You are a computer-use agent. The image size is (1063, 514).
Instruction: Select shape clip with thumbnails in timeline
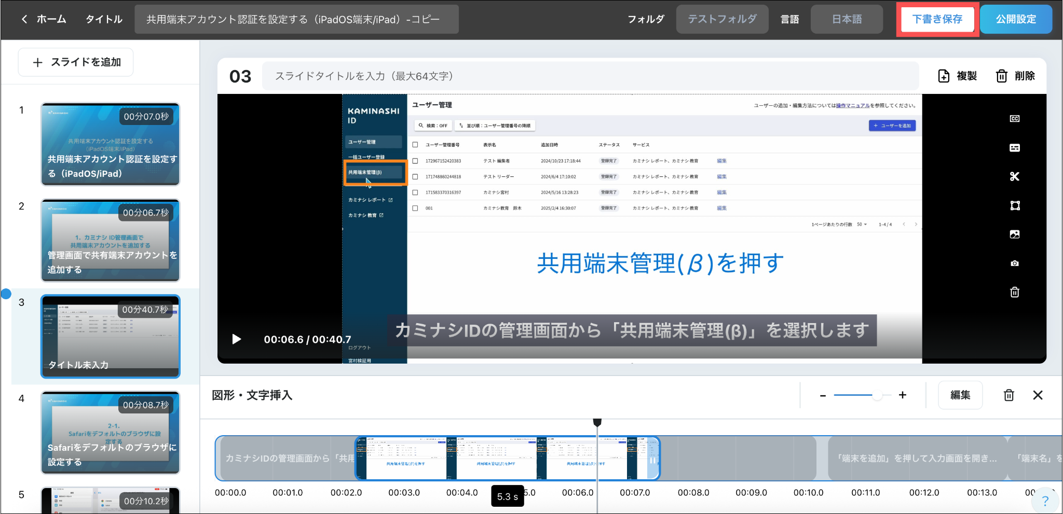click(x=507, y=458)
